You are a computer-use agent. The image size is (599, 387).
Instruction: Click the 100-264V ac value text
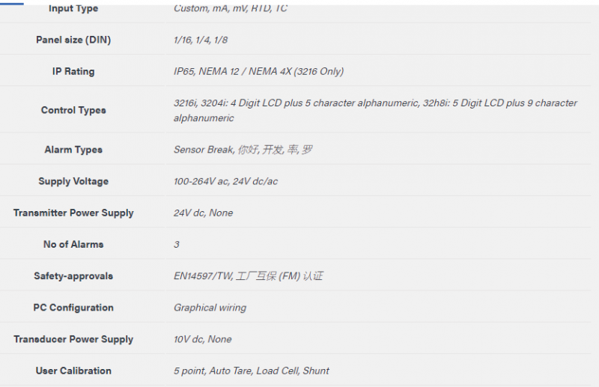(225, 181)
